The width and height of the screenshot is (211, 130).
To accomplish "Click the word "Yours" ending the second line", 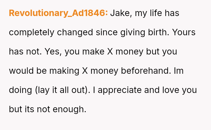I will point(184,32).
